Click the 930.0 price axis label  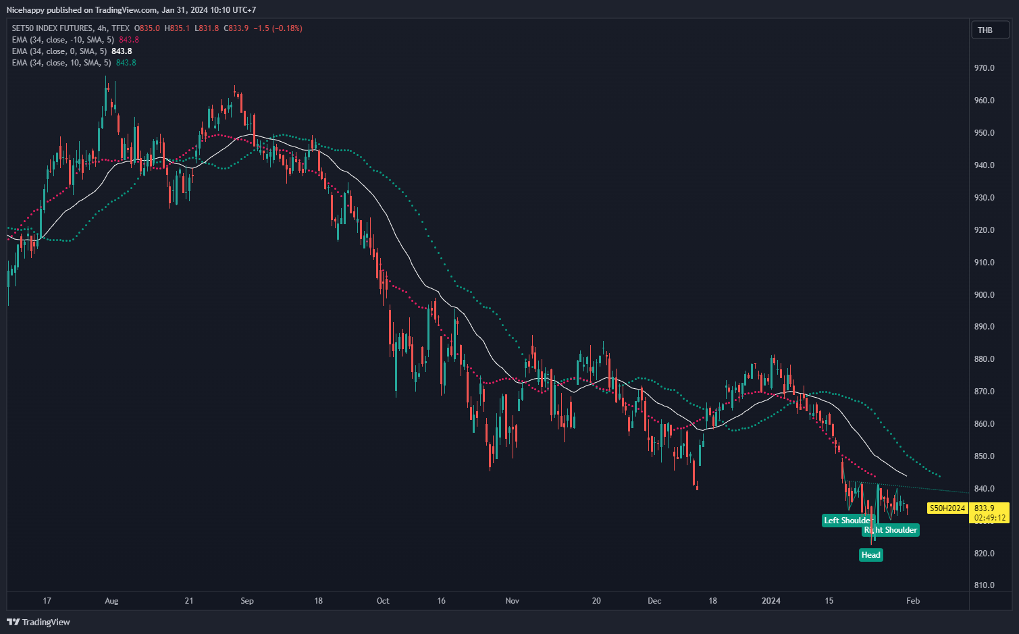(x=984, y=198)
